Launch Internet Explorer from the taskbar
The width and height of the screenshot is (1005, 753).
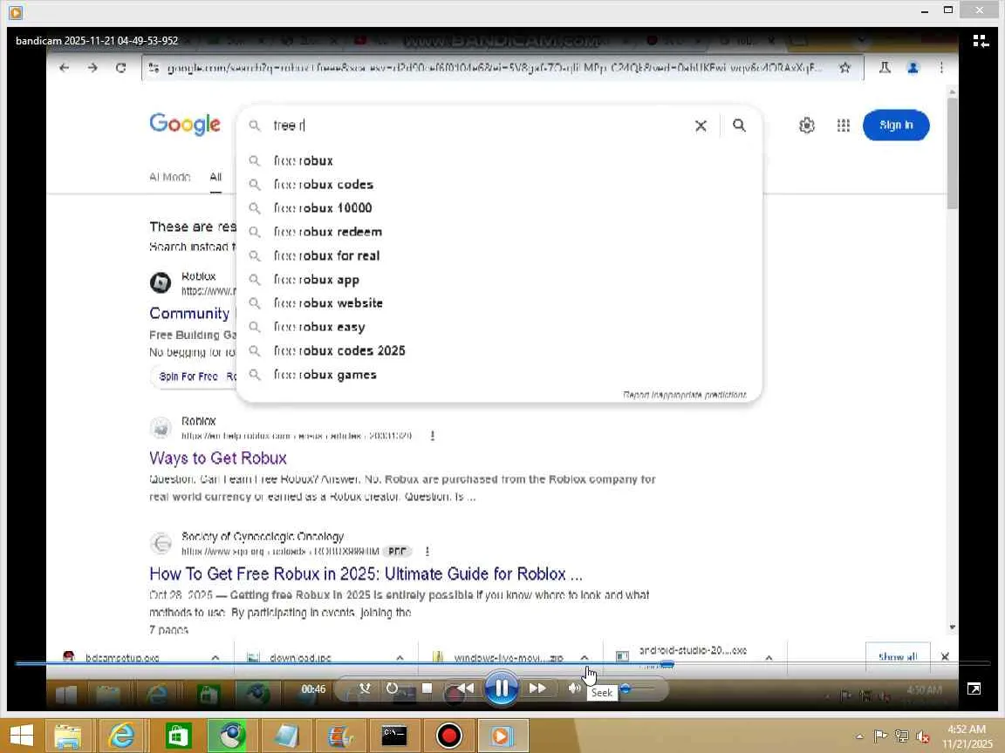point(121,736)
